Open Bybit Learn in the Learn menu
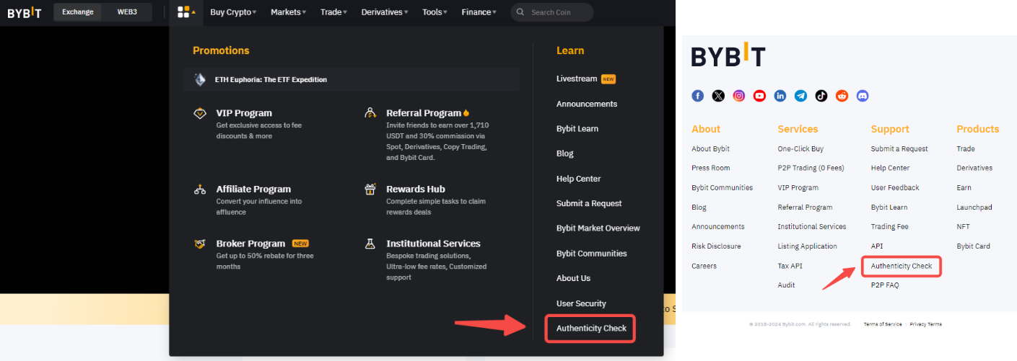Viewport: 1017px width, 361px height. [x=577, y=128]
